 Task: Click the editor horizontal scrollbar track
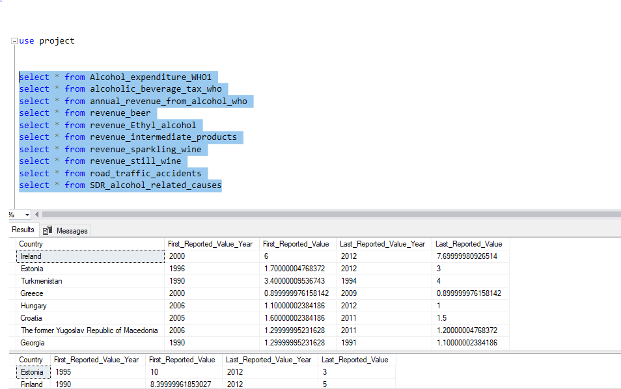[x=331, y=215]
